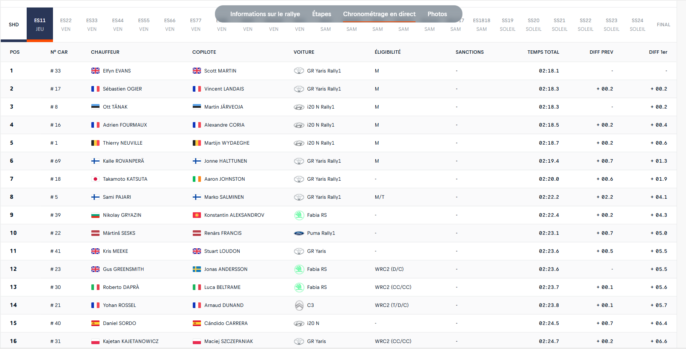Click the Latvian flag next to Mārtiņš SESKS
The height and width of the screenshot is (349, 686).
[x=95, y=233]
